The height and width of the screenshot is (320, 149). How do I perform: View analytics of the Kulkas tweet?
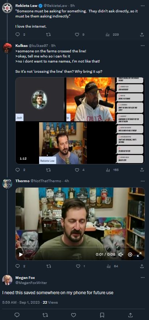108,170
